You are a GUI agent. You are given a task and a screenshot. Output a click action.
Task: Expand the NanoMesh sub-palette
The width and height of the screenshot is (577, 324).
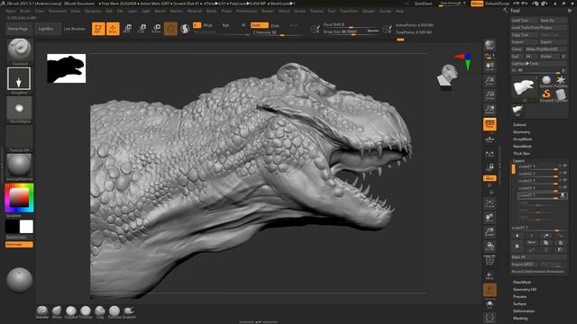click(x=523, y=146)
